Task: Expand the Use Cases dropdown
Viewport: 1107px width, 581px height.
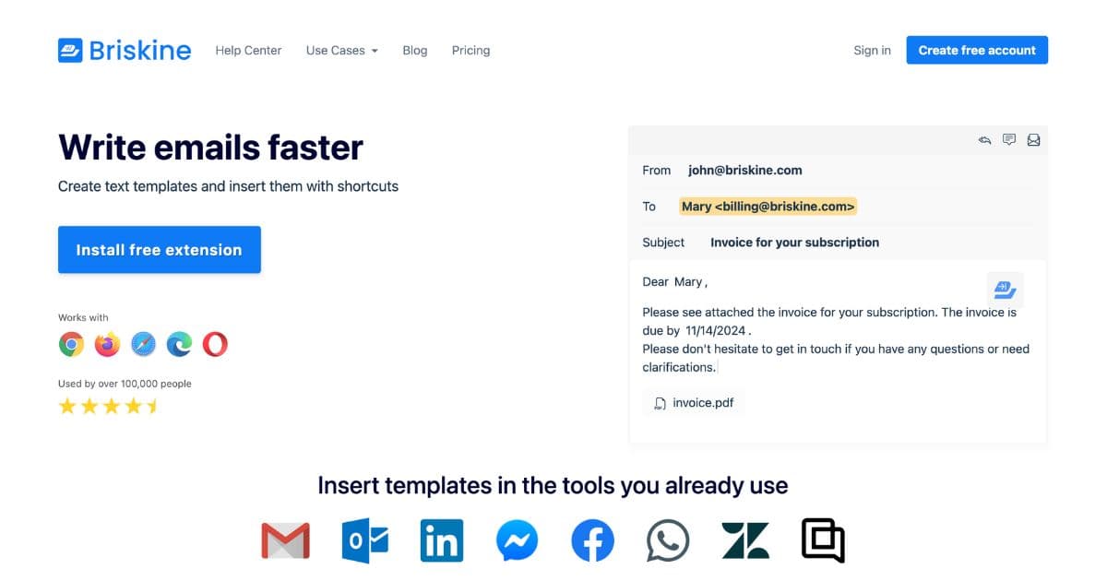Action: (342, 51)
